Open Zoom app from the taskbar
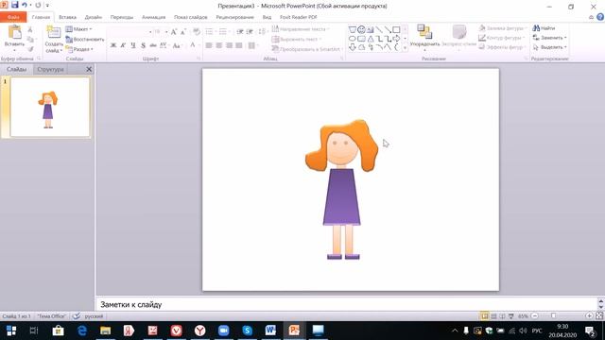 (223, 331)
